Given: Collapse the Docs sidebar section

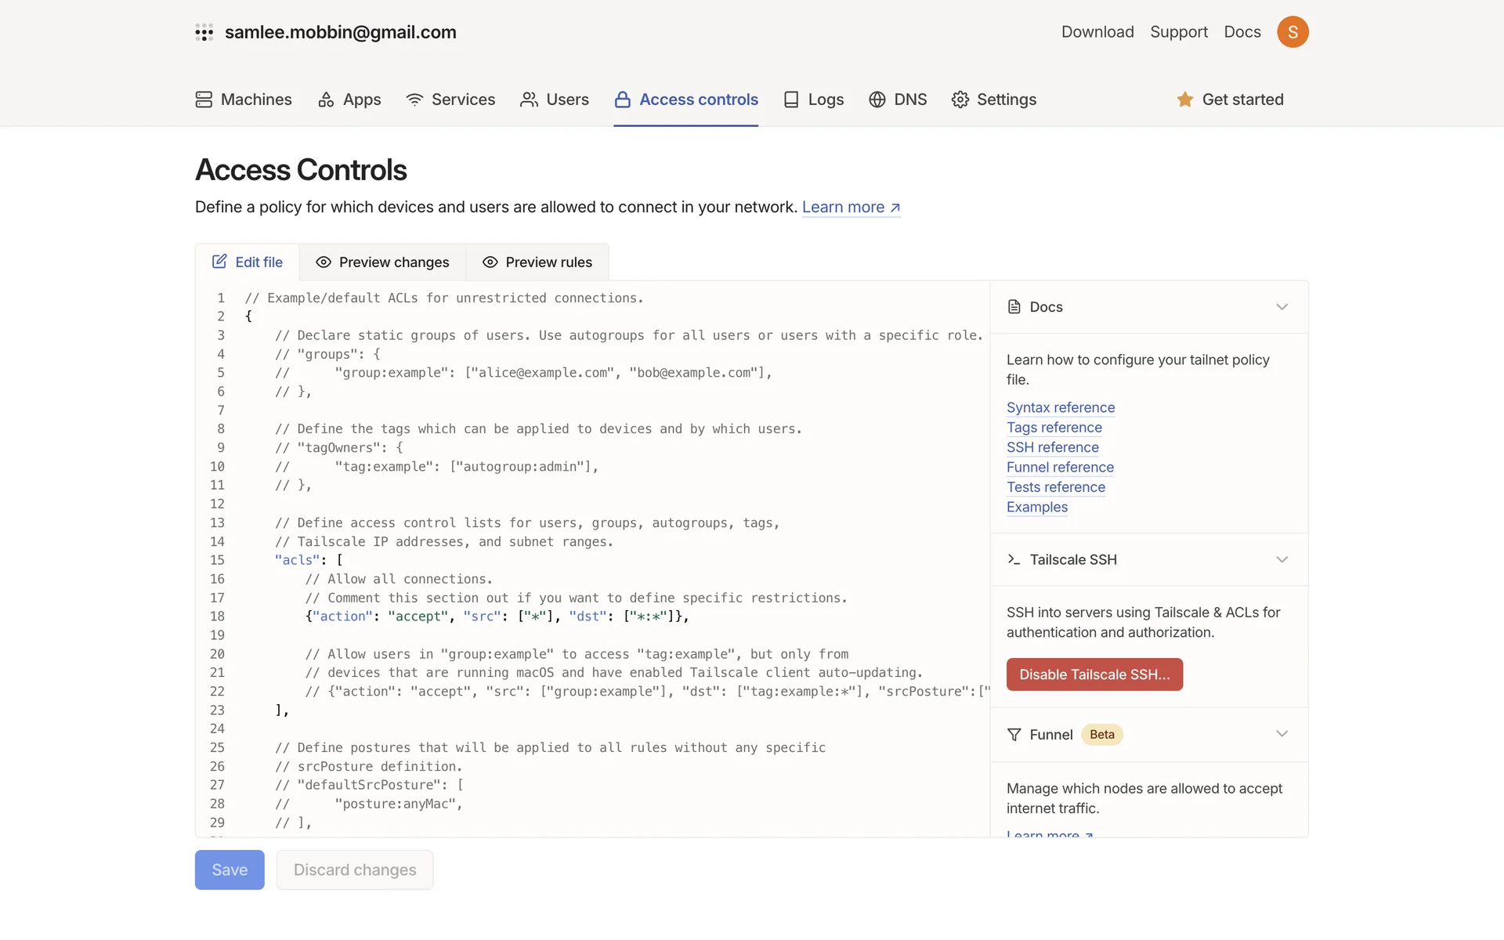Looking at the screenshot, I should pyautogui.click(x=1282, y=307).
